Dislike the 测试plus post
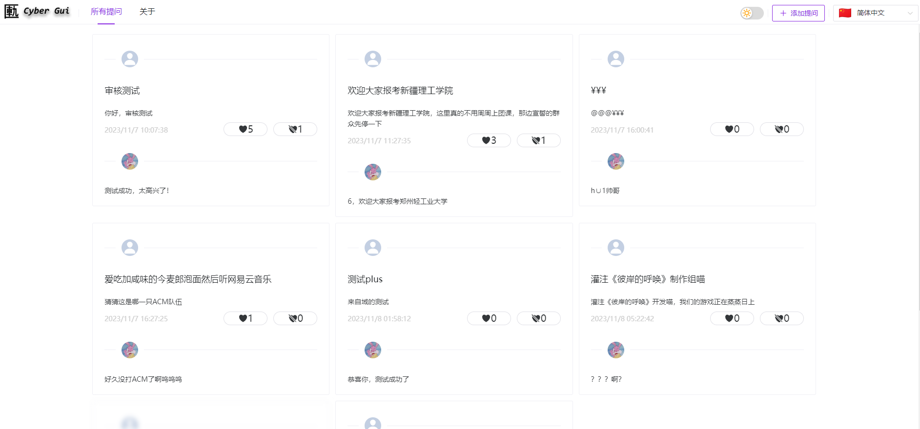 coord(539,318)
